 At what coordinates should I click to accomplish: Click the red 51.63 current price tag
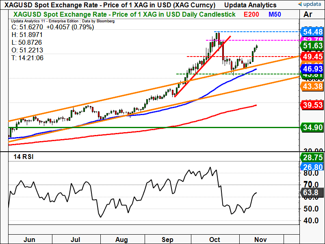pos(312,46)
